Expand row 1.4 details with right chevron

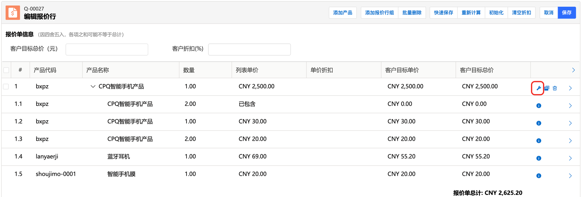(570, 158)
